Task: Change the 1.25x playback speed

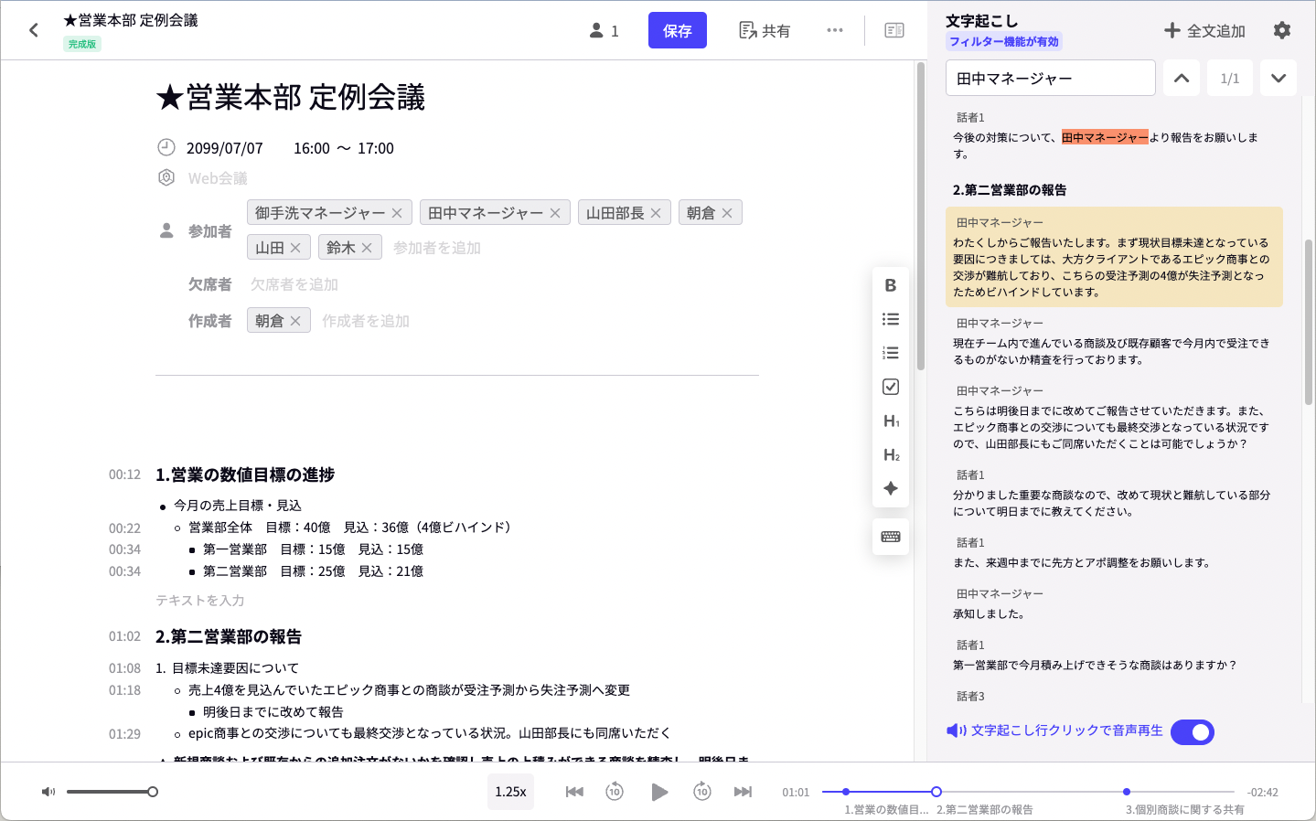Action: [x=510, y=792]
